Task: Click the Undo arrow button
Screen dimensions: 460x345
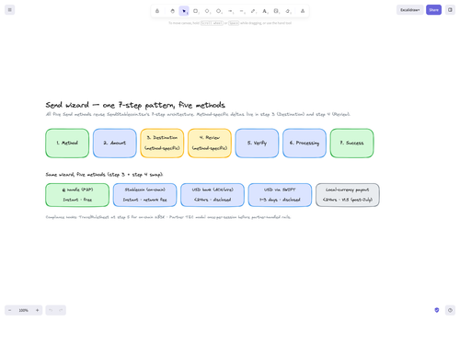Action: pos(51,310)
